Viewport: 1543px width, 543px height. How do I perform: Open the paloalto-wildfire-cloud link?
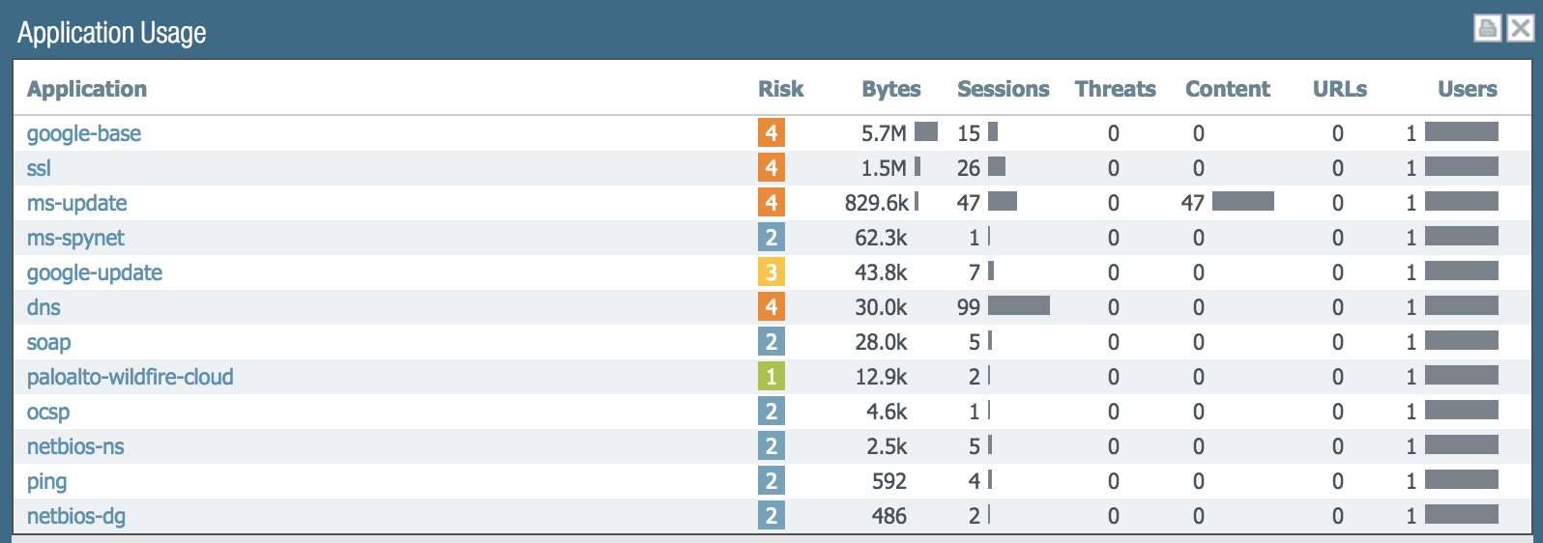(x=131, y=377)
